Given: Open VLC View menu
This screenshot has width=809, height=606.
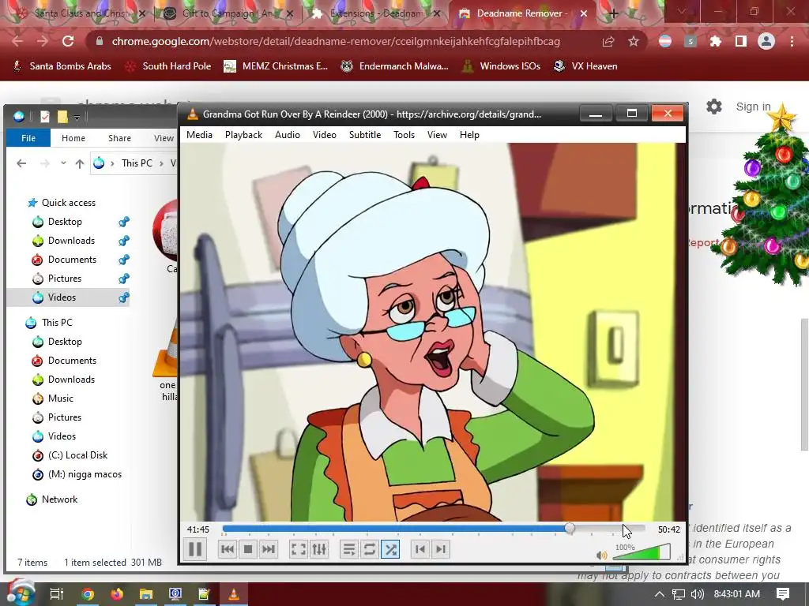Looking at the screenshot, I should (437, 134).
